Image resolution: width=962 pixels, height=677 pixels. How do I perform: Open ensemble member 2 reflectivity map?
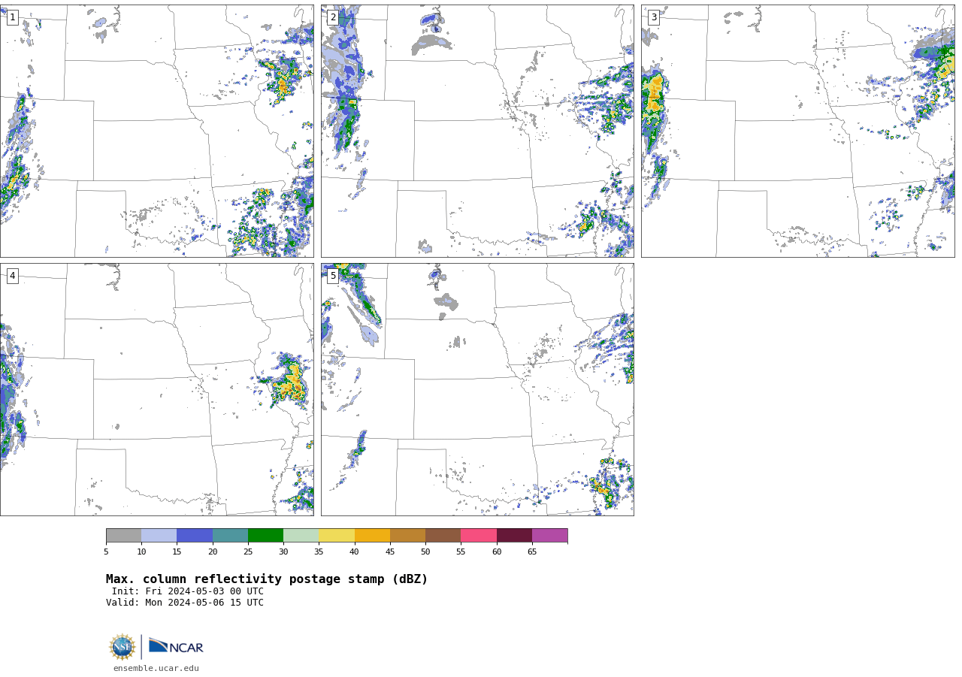[477, 131]
